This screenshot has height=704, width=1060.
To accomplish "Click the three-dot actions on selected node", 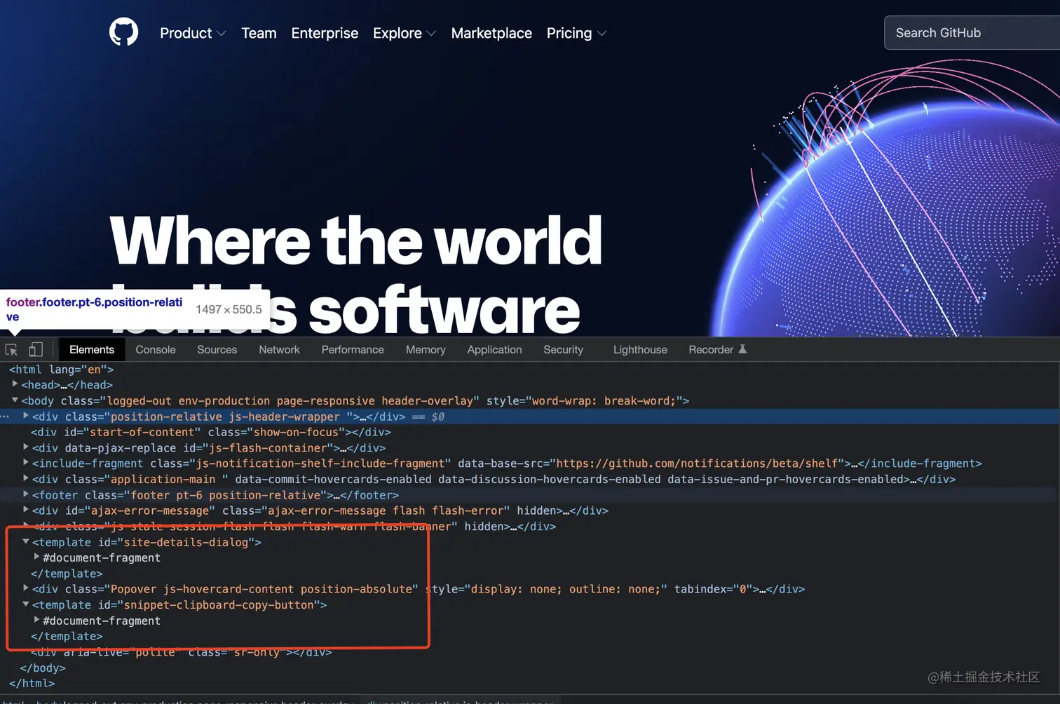I will coord(6,417).
